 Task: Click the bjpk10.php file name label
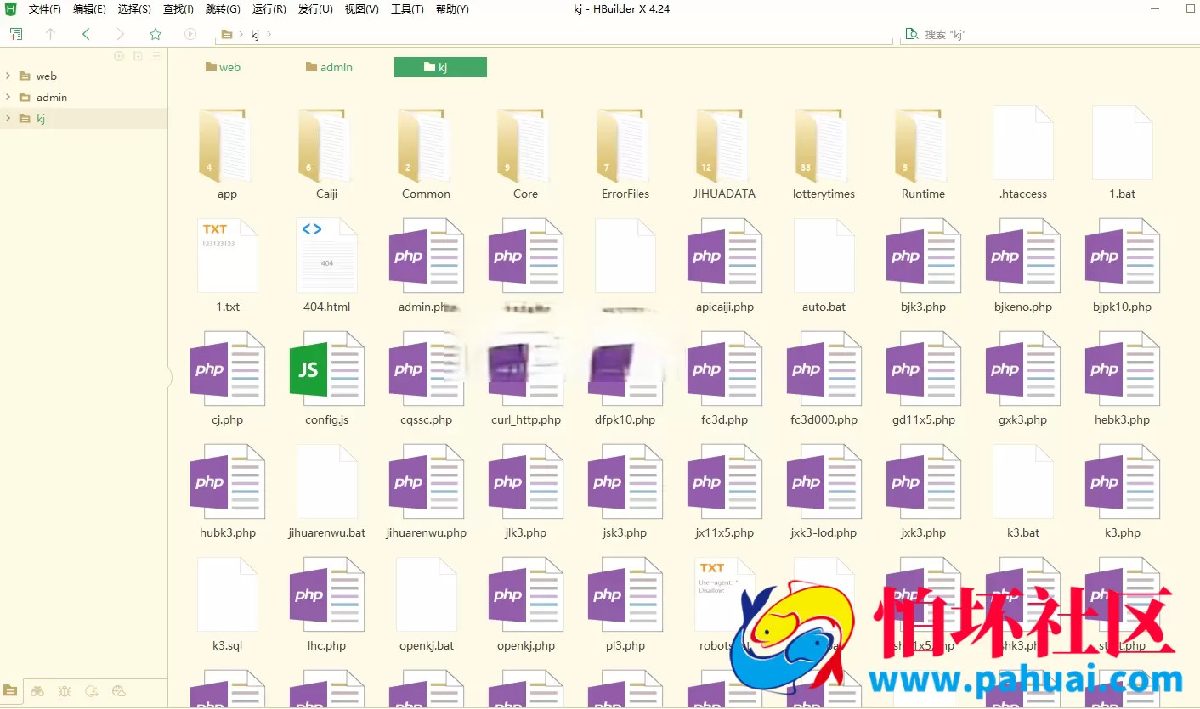coord(1122,307)
